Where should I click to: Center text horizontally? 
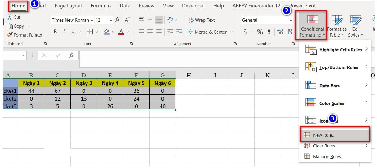[x=150, y=32]
